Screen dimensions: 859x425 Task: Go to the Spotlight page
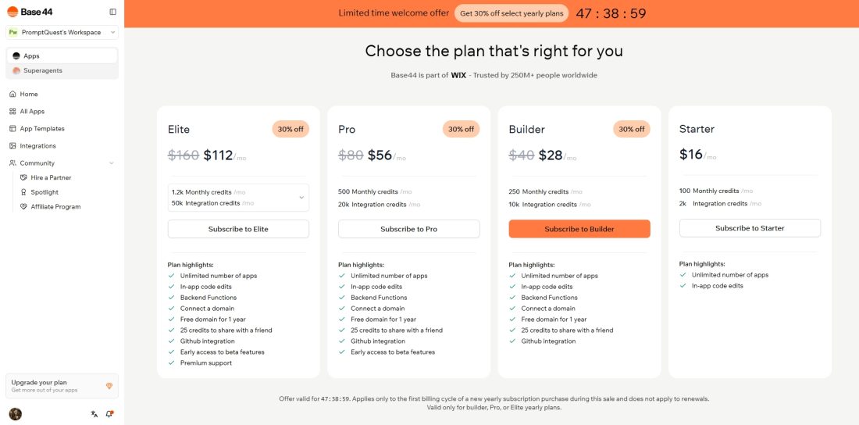pyautogui.click(x=45, y=192)
